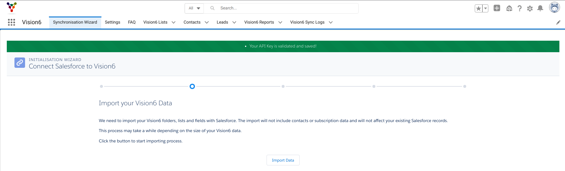Click the Vision6 app name label
Image resolution: width=565 pixels, height=171 pixels.
coord(32,22)
